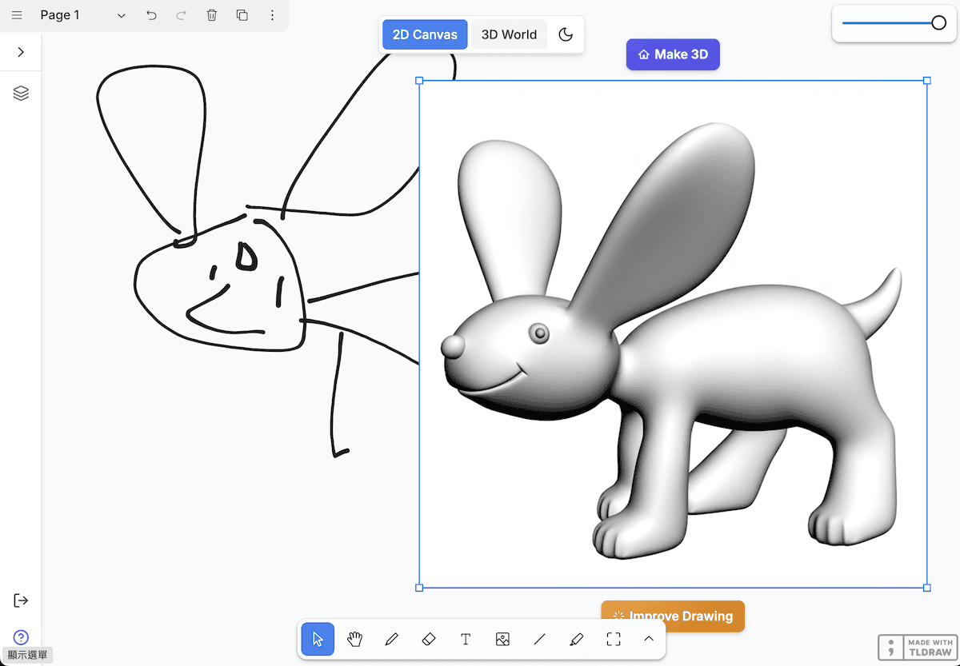Select the line tool
The height and width of the screenshot is (666, 960).
(x=539, y=639)
